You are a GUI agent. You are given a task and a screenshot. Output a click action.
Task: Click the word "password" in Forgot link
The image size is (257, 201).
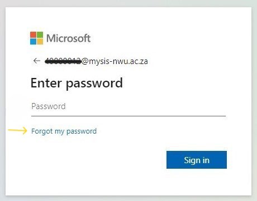click(x=82, y=131)
